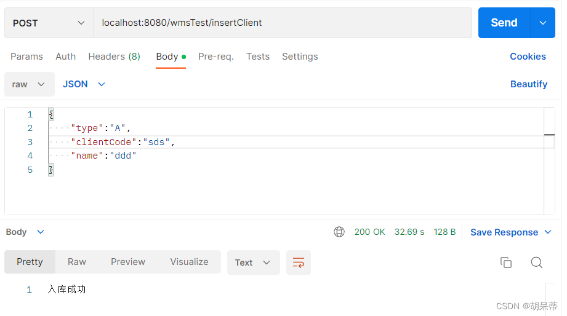Search the response with magnifier icon
The image size is (567, 316).
pyautogui.click(x=537, y=262)
